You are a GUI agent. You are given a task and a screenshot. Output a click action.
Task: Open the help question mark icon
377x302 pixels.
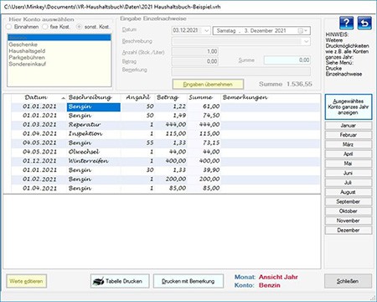346,23
